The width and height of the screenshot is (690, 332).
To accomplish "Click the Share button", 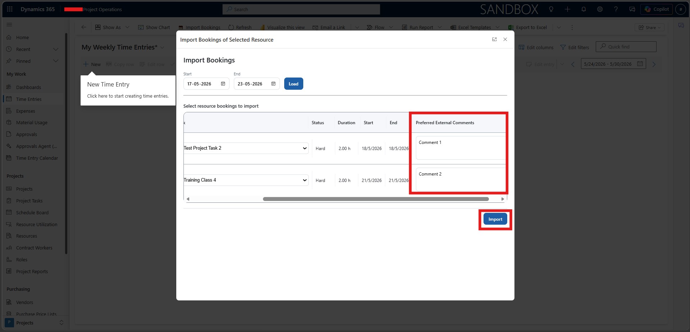I will (649, 28).
